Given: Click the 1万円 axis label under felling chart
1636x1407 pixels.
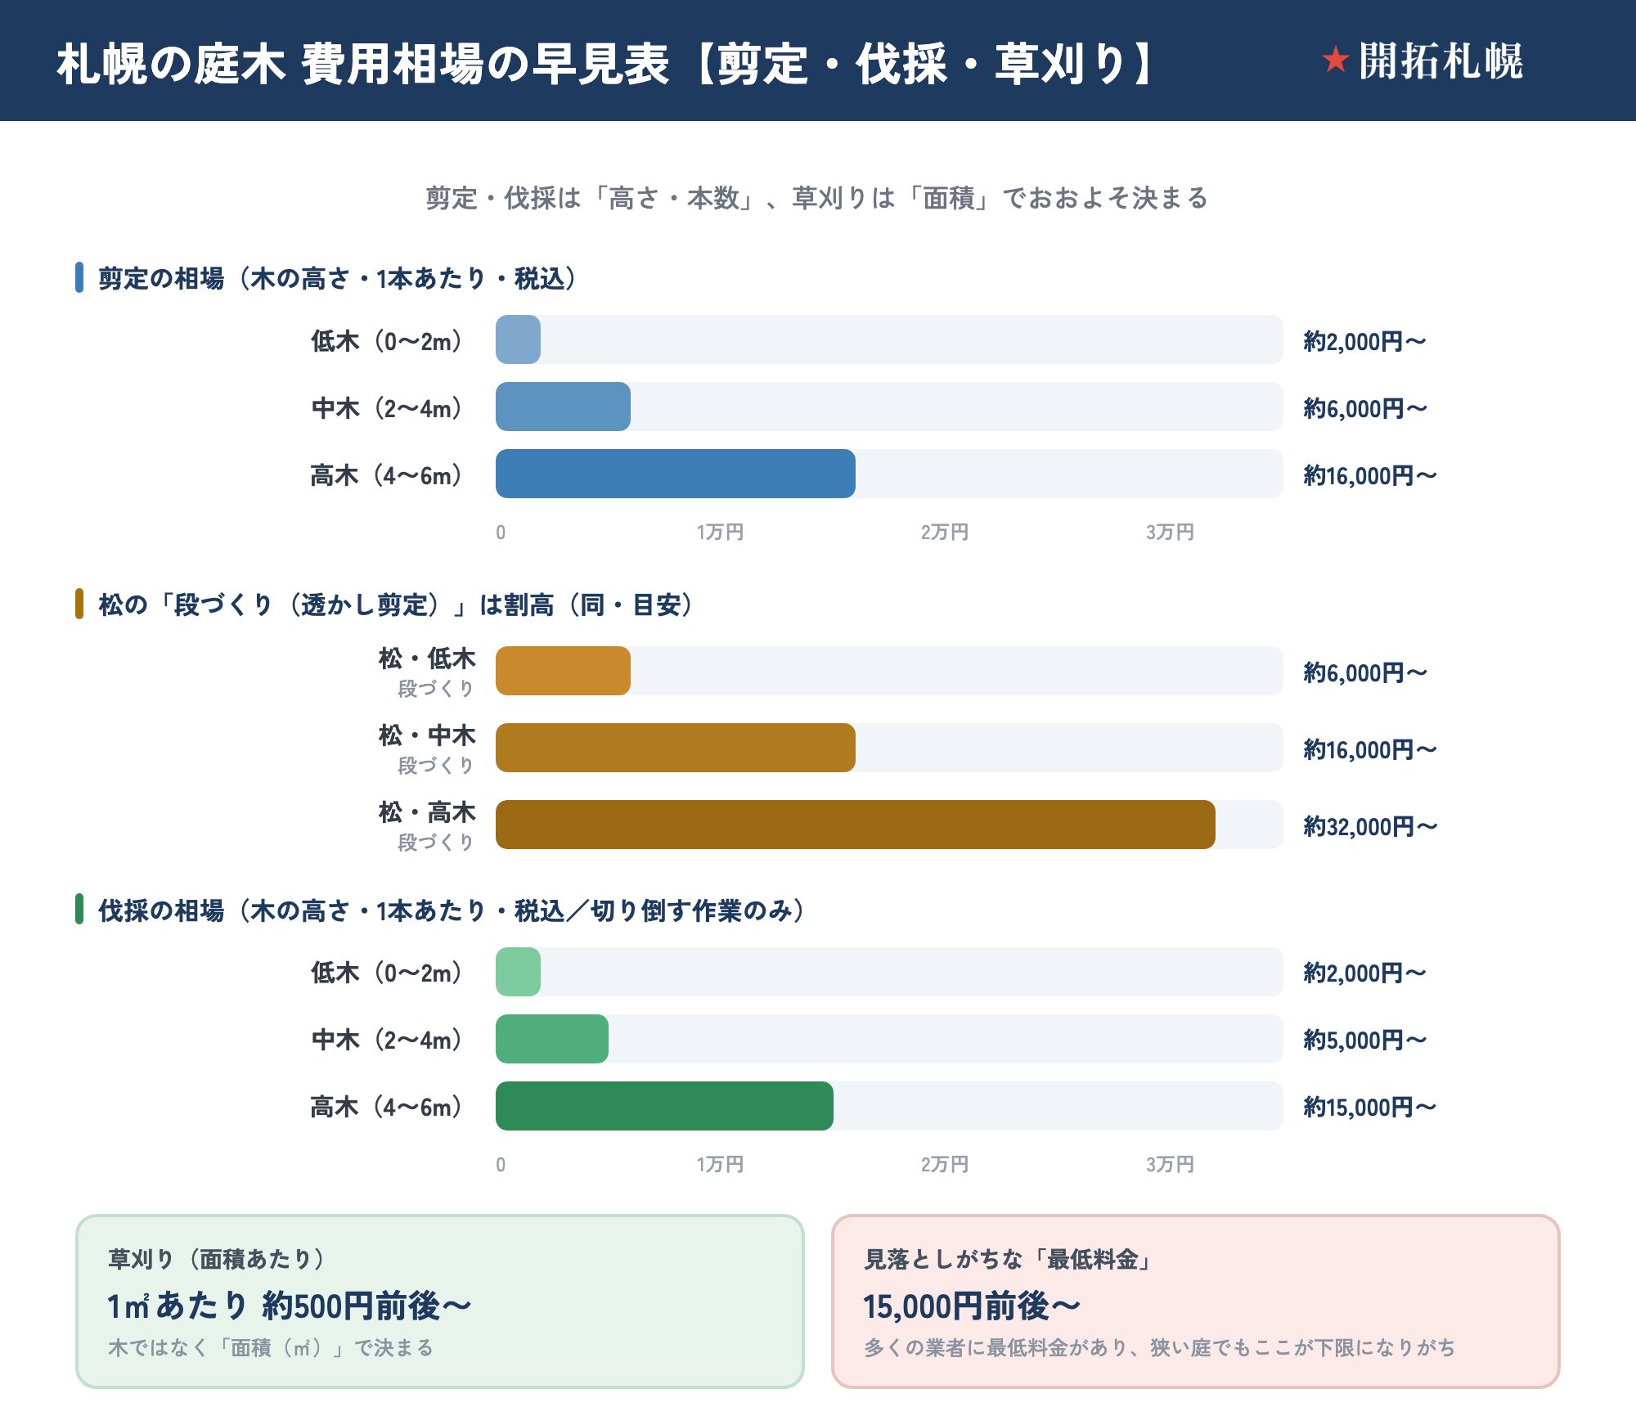Looking at the screenshot, I should tap(720, 1165).
